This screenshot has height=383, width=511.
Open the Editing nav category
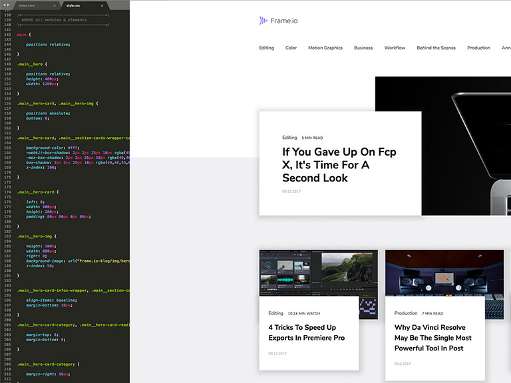(x=266, y=48)
